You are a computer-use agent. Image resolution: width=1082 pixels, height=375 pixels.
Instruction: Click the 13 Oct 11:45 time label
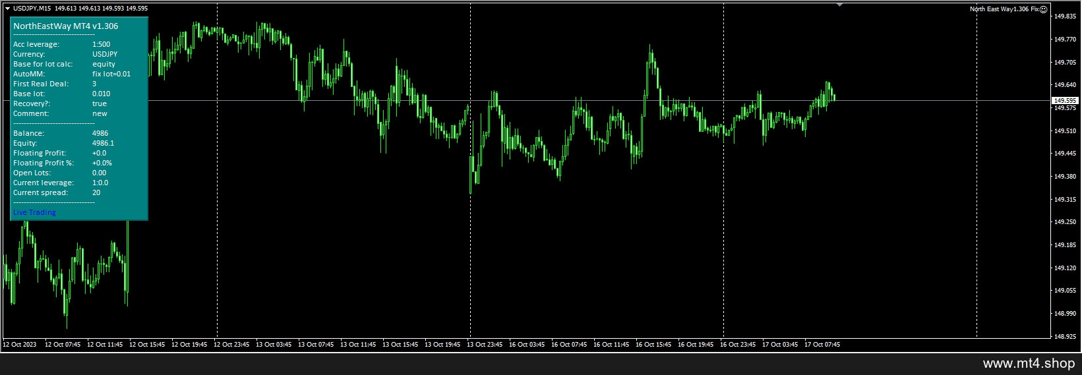(x=358, y=345)
